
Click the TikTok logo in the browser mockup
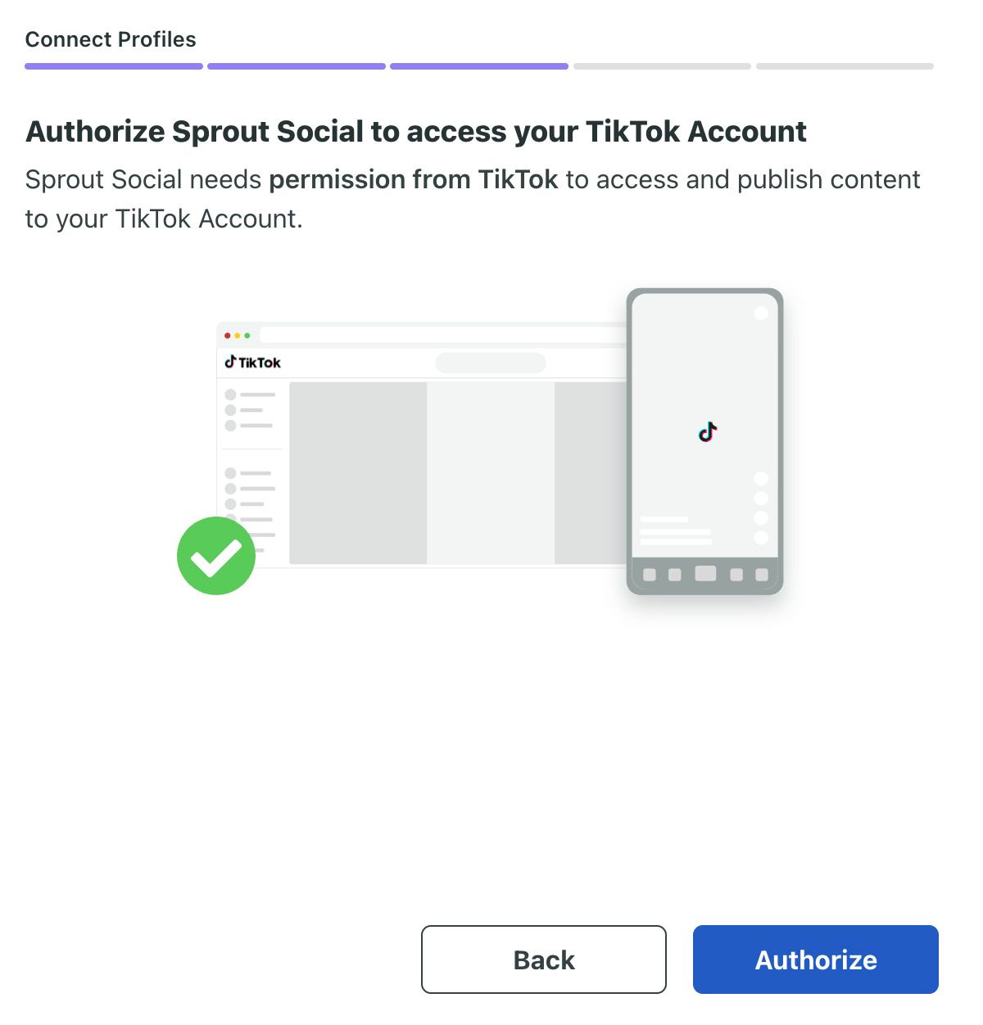pyautogui.click(x=252, y=361)
